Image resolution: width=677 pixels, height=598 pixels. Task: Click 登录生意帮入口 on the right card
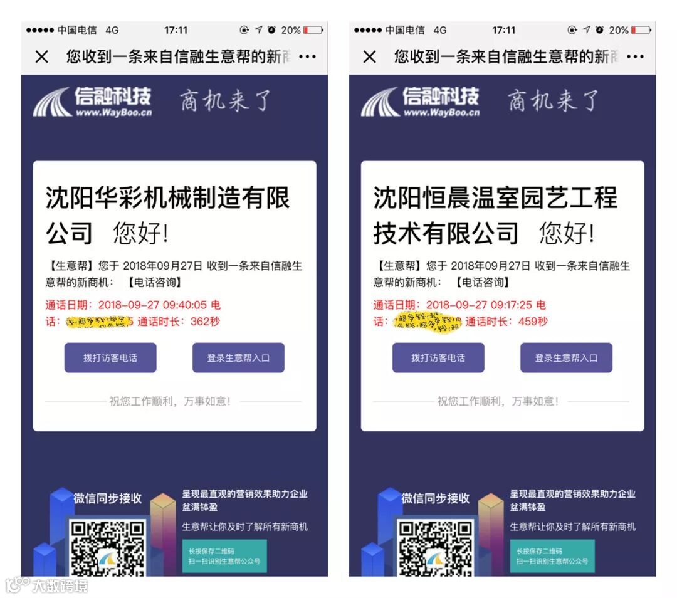pyautogui.click(x=566, y=357)
